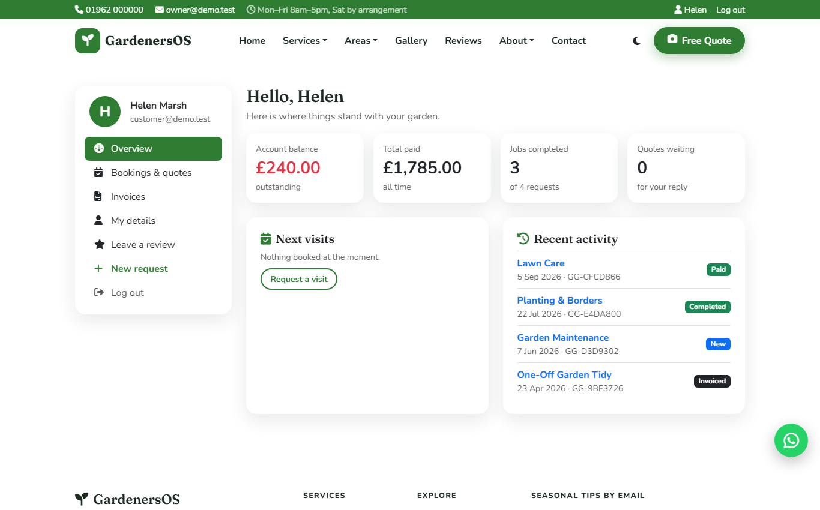Click the Helen Marsh avatar circle
Viewport: 820px width, 510px height.
pos(105,112)
